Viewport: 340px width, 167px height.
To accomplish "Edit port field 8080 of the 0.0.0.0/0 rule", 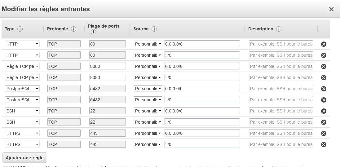I will pos(107,66).
